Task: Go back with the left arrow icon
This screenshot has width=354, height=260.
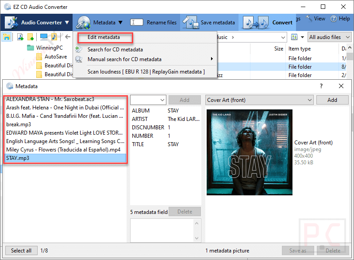Action: pyautogui.click(x=68, y=37)
